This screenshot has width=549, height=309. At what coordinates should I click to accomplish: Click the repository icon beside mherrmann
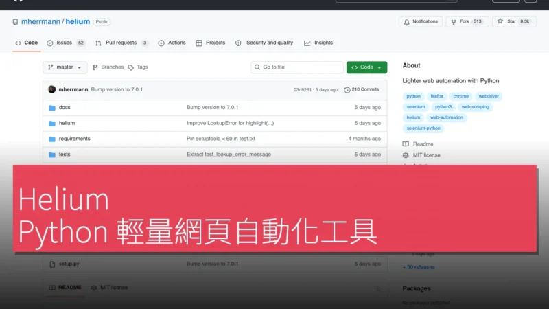point(15,22)
